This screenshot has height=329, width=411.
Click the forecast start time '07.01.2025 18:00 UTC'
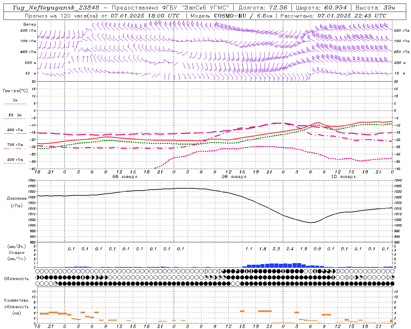[x=145, y=16]
